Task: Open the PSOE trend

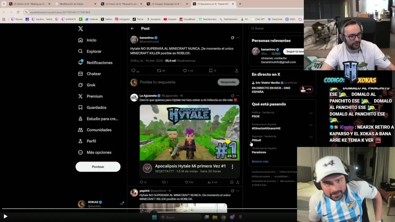Action: pos(256,117)
